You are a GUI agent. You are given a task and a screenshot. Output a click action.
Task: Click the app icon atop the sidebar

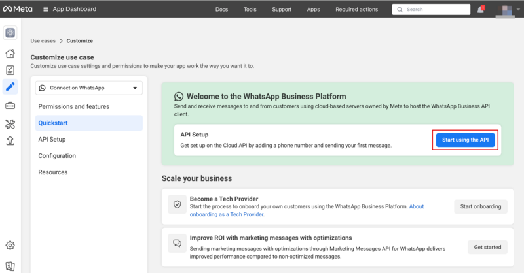(10, 33)
